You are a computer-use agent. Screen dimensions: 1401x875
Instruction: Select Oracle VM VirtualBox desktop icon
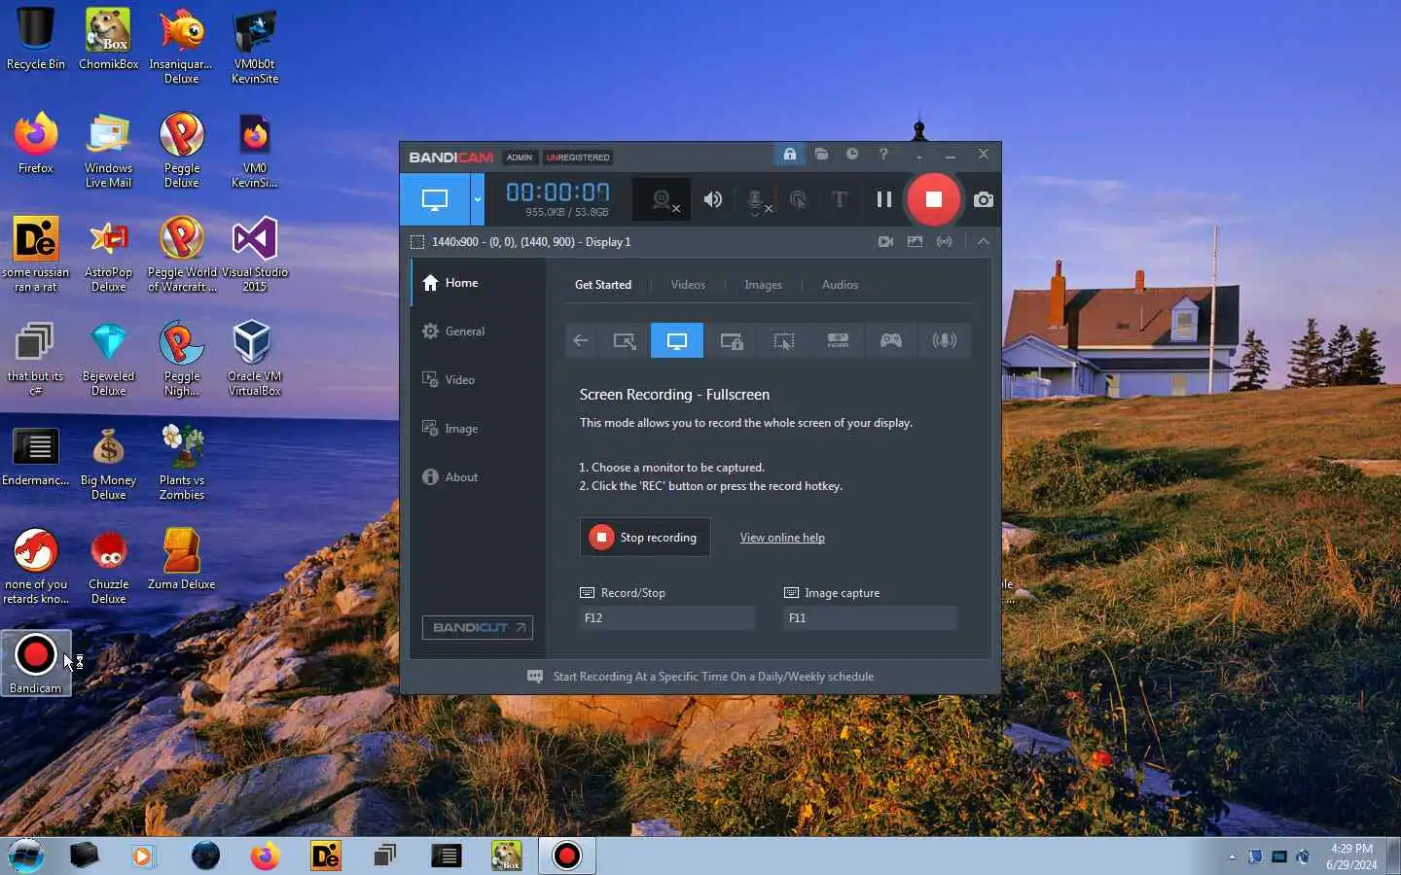coord(255,358)
